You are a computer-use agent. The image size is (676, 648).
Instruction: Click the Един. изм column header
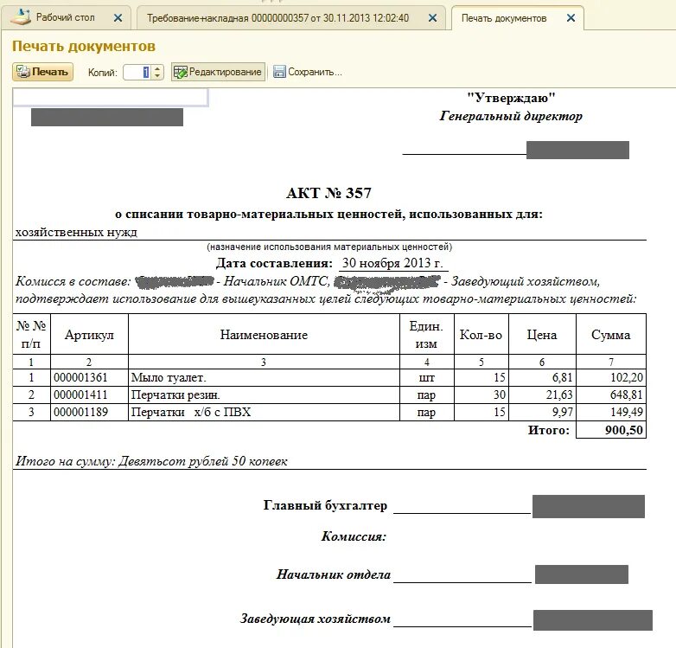tap(426, 334)
